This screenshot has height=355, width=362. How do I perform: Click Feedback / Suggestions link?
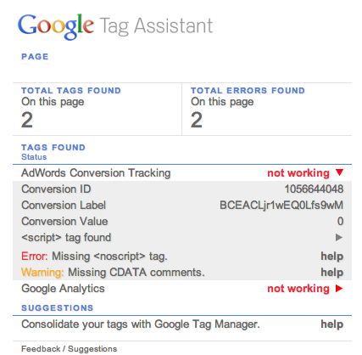(69, 348)
